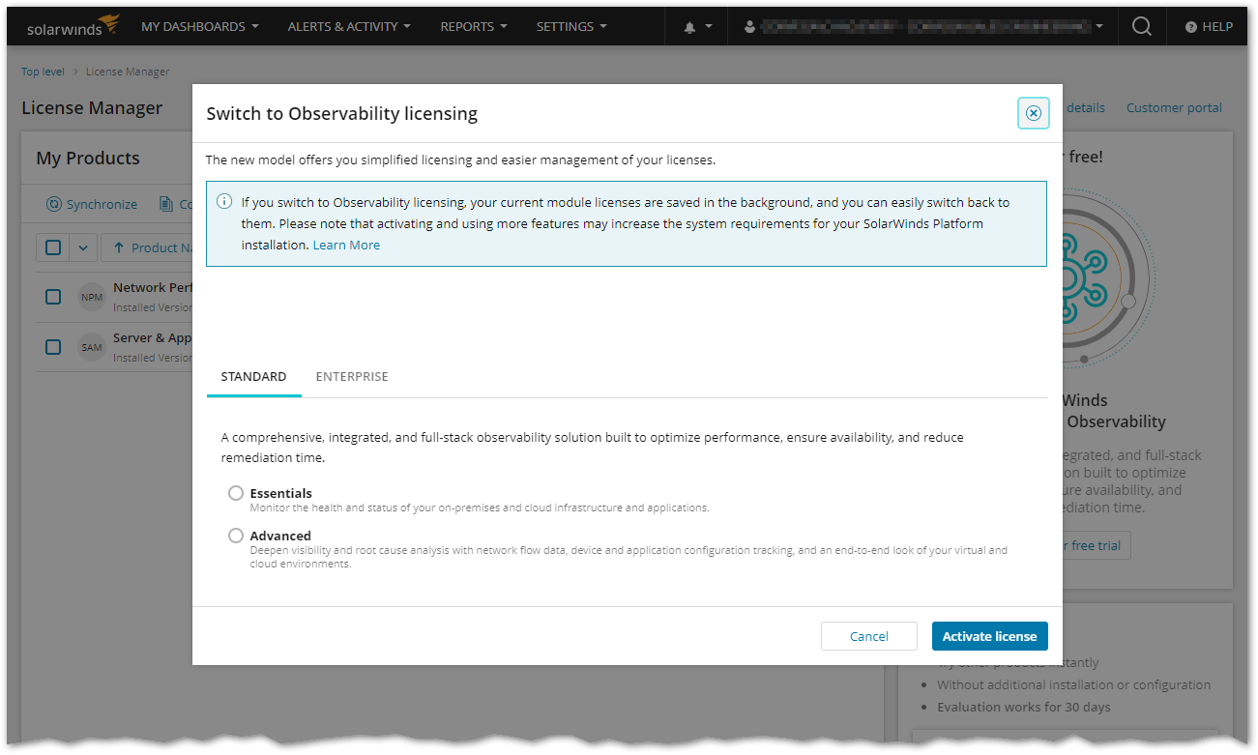Go to Top level breadcrumb
The image size is (1258, 755).
44,72
